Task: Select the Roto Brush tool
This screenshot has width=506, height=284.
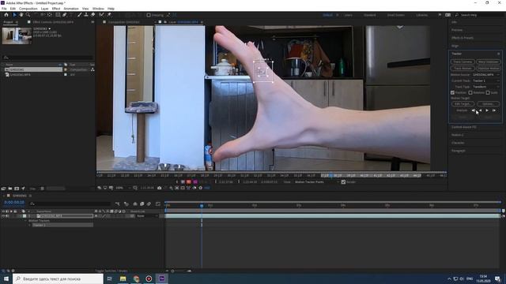Action: (102, 15)
